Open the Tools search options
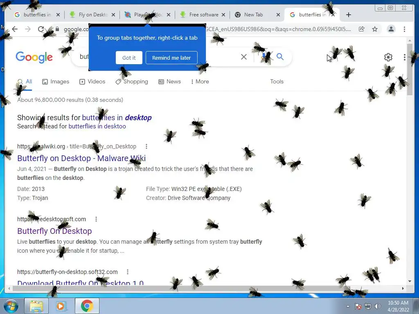This screenshot has width=419, height=314. (277, 81)
